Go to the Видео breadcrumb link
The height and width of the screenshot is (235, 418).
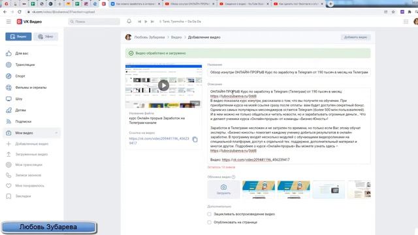pos(176,37)
